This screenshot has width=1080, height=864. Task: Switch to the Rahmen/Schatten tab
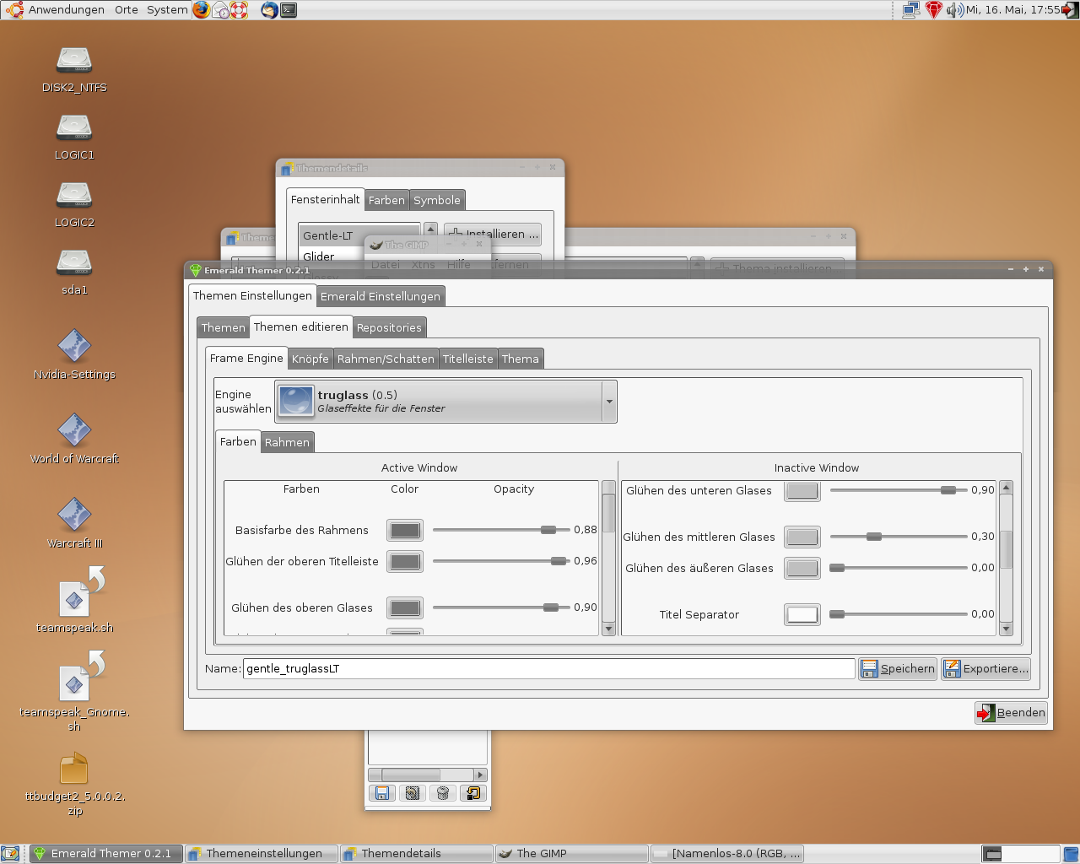point(386,359)
